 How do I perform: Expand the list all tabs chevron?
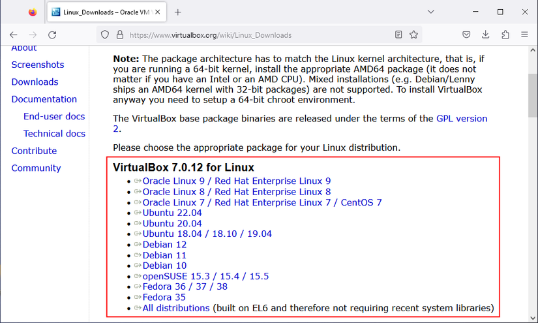pyautogui.click(x=431, y=12)
